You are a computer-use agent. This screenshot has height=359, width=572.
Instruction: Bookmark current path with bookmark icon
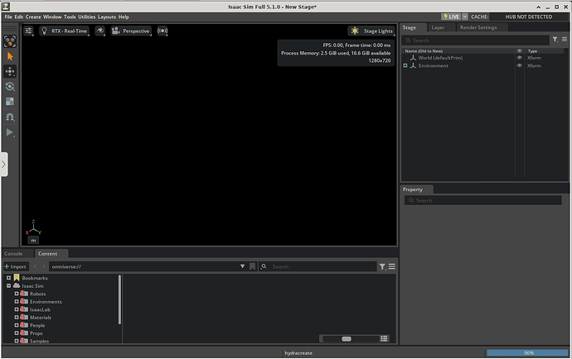pos(252,266)
